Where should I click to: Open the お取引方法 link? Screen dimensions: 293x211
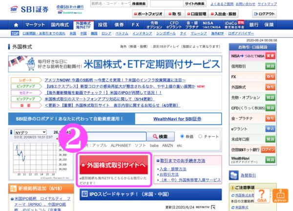[x=169, y=174]
